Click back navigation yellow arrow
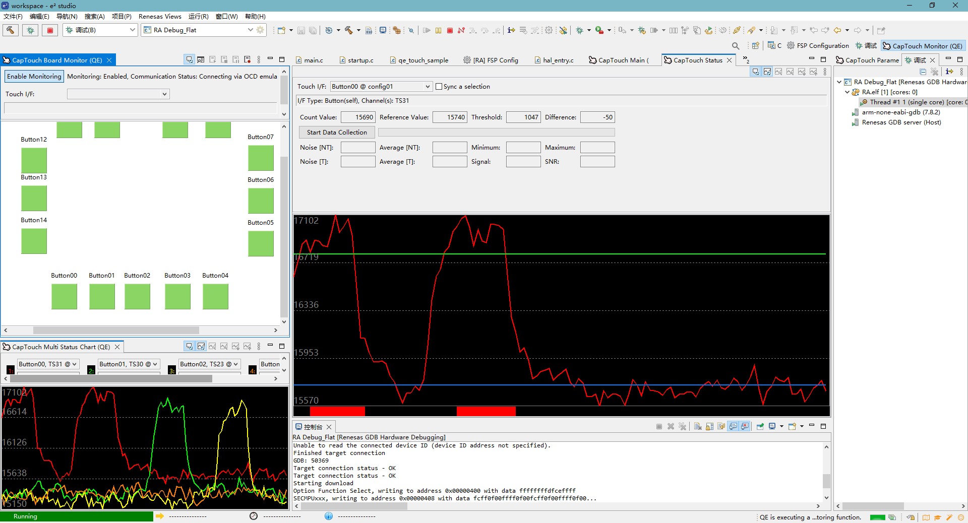The width and height of the screenshot is (968, 523). [837, 30]
